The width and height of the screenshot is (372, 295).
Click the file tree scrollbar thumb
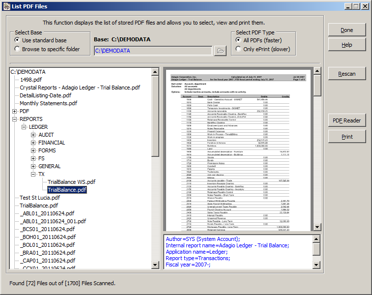(155, 116)
